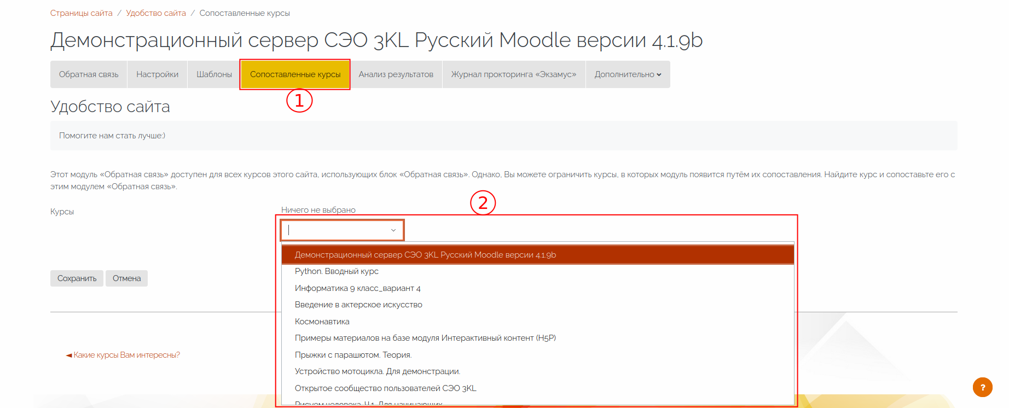The height and width of the screenshot is (408, 1009).
Task: Open previous activity Какие курсы Вам интересны?
Action: [x=123, y=355]
